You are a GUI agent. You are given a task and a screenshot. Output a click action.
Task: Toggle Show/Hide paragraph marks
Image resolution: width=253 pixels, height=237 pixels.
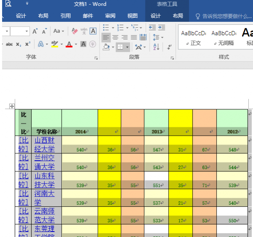169,47
